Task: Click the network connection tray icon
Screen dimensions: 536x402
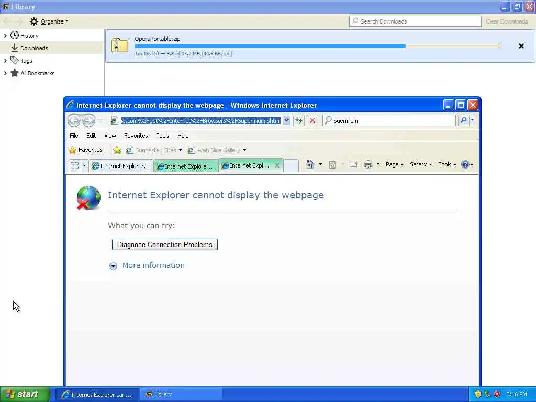Action: pyautogui.click(x=487, y=394)
